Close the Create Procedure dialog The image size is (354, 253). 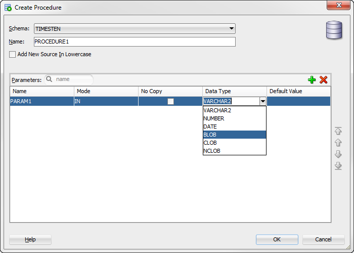(x=338, y=5)
